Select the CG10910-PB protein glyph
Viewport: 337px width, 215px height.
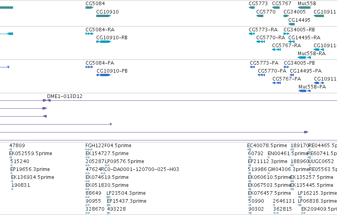(104, 75)
